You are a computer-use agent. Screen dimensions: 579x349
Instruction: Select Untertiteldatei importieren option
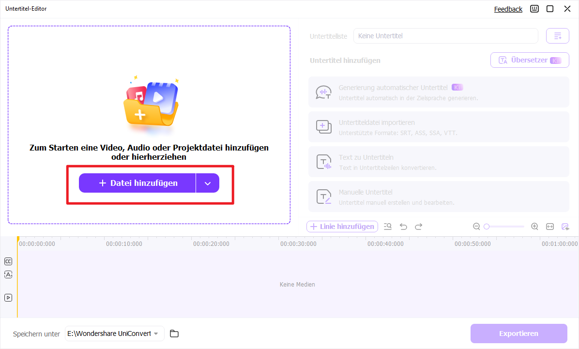click(x=439, y=127)
